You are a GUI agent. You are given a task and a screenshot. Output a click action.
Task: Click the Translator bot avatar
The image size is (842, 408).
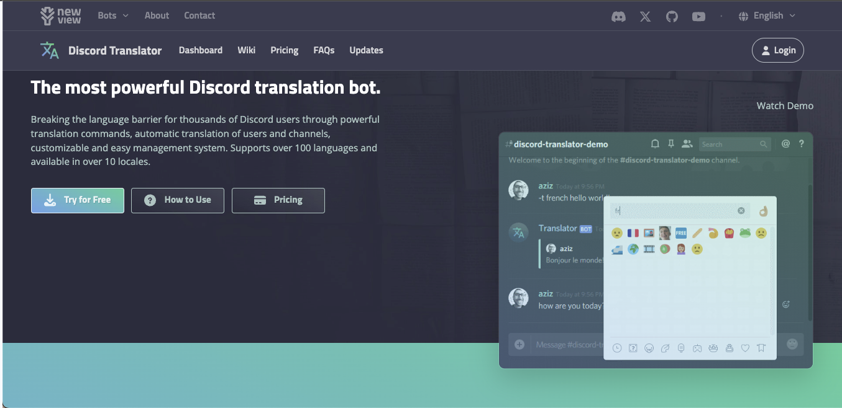[x=519, y=233]
